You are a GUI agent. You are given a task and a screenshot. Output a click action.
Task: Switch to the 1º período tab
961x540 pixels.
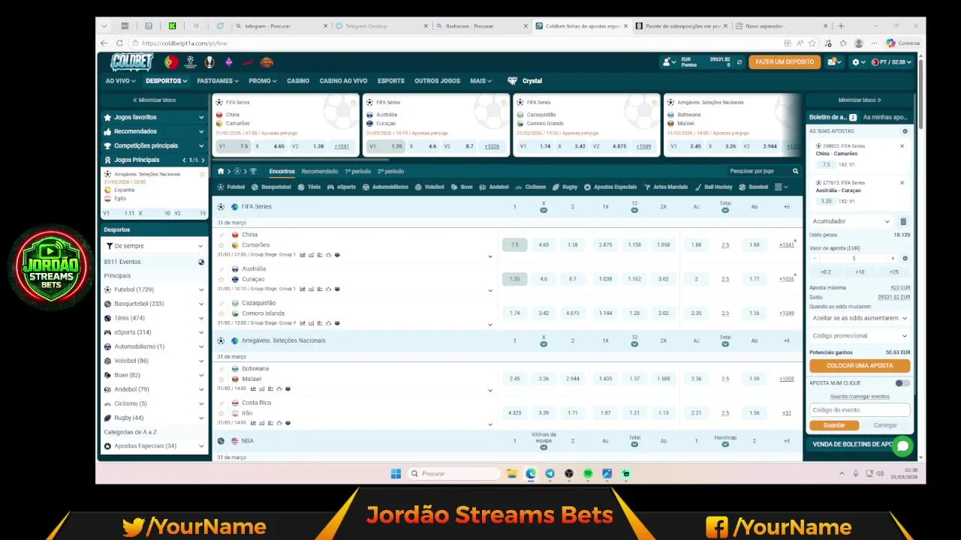[357, 171]
